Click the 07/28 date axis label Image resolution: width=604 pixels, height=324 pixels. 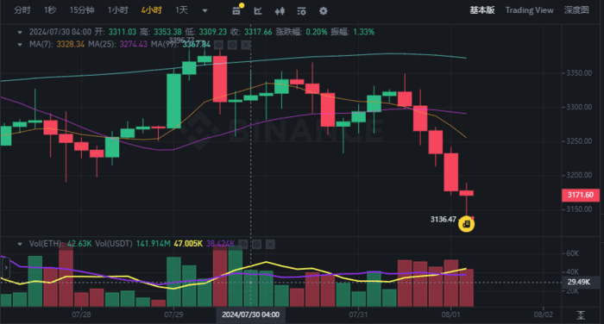[81, 315]
